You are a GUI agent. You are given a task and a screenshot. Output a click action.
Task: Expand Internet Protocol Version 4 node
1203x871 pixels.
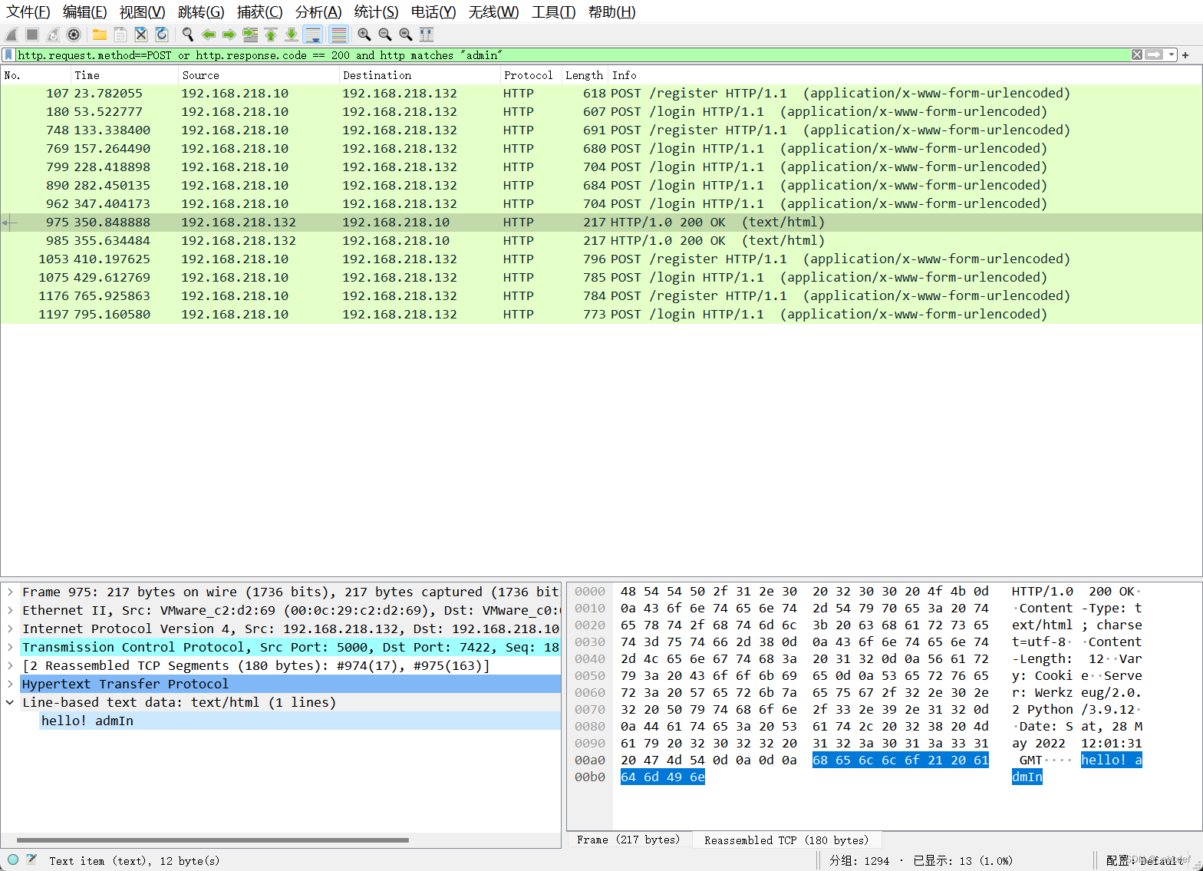point(10,629)
